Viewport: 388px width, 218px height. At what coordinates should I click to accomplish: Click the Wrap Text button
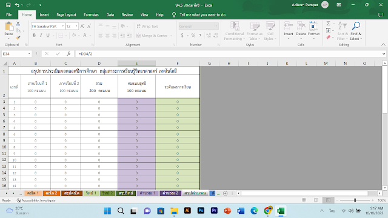147,26
